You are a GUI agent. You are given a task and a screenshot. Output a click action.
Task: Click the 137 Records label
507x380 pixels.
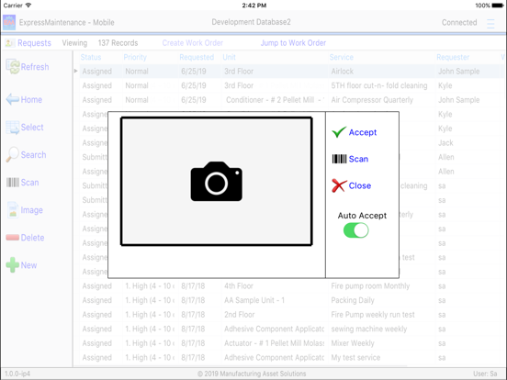118,43
